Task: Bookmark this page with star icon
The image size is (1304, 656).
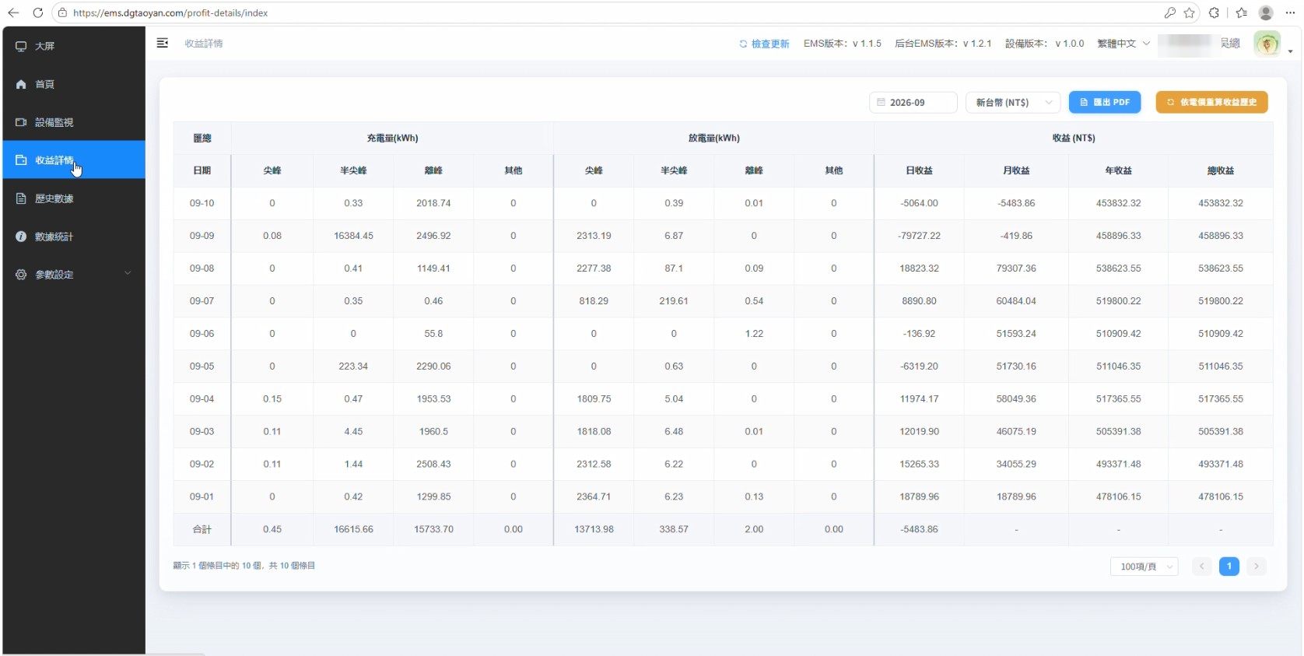Action: tap(1190, 12)
